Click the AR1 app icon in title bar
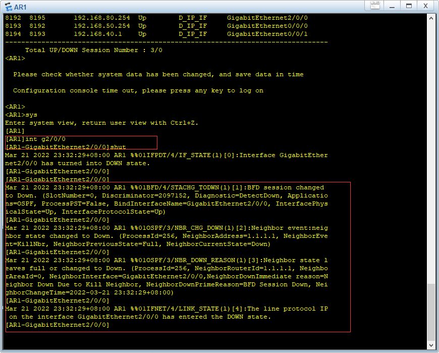 click(x=8, y=7)
